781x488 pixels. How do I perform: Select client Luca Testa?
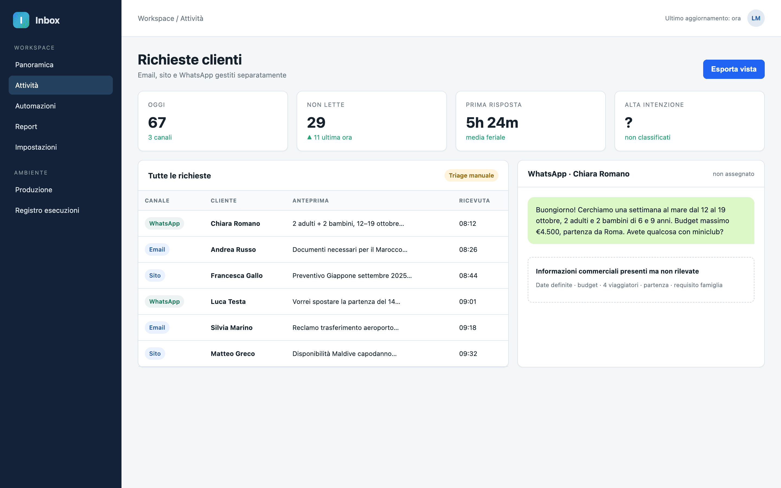click(228, 301)
